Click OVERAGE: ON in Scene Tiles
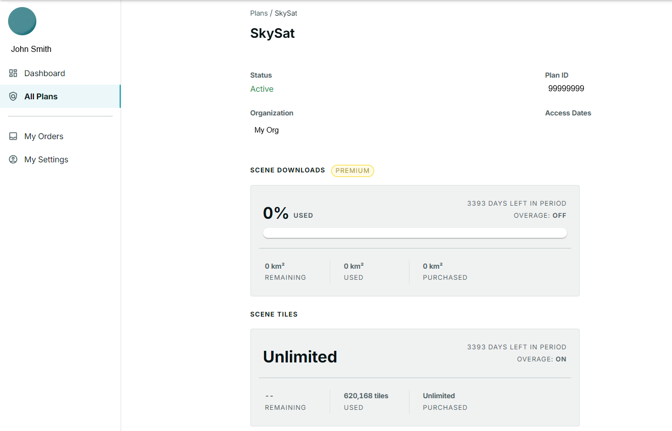The width and height of the screenshot is (672, 431). (x=542, y=359)
